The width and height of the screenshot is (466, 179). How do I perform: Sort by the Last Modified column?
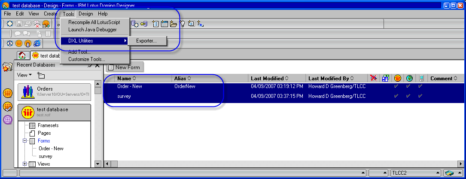click(270, 79)
